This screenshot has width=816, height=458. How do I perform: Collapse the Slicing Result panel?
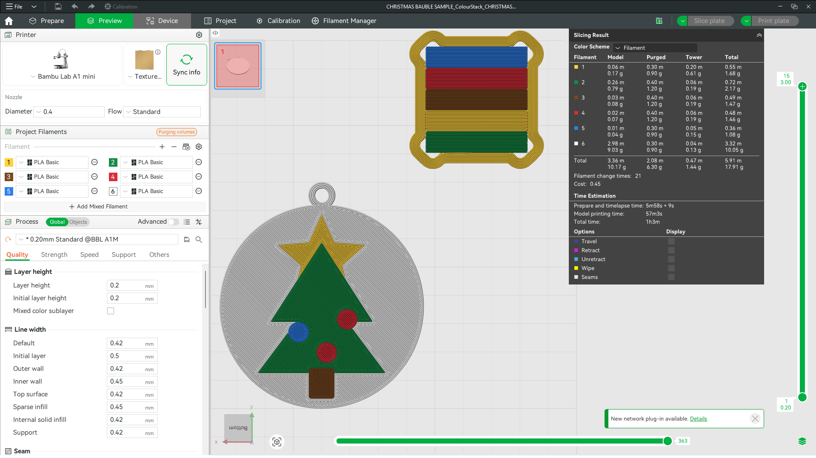click(759, 35)
